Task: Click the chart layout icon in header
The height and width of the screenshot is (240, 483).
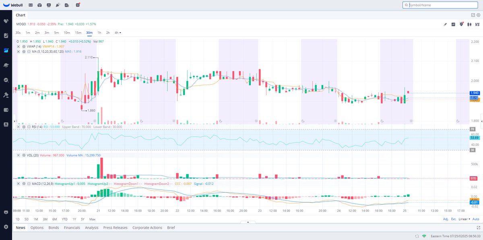Action: [x=473, y=15]
